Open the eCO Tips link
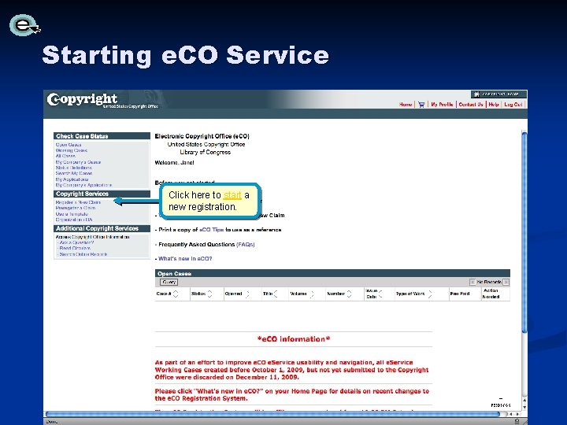 (212, 230)
